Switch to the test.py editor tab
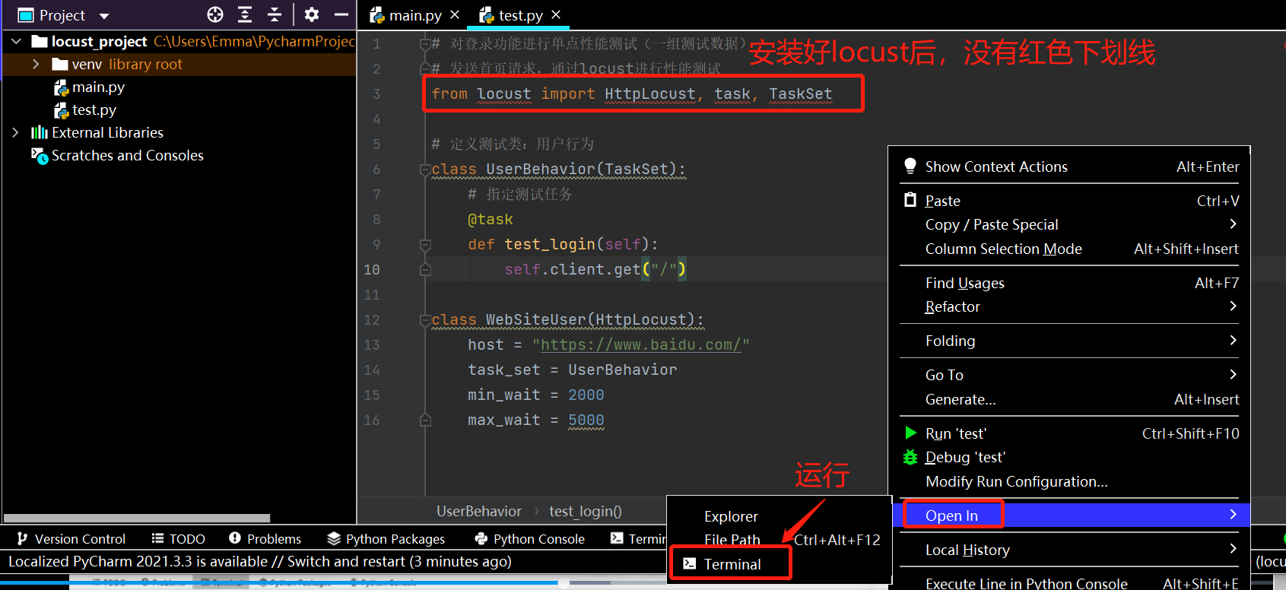The image size is (1286, 590). tap(521, 15)
